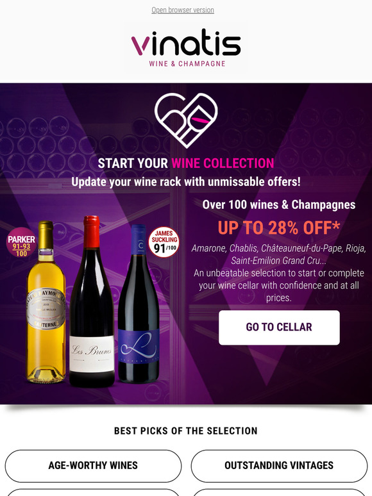Click the Sauternes yellow wine bottle
Image resolution: width=372 pixels, height=496 pixels.
coord(46,302)
